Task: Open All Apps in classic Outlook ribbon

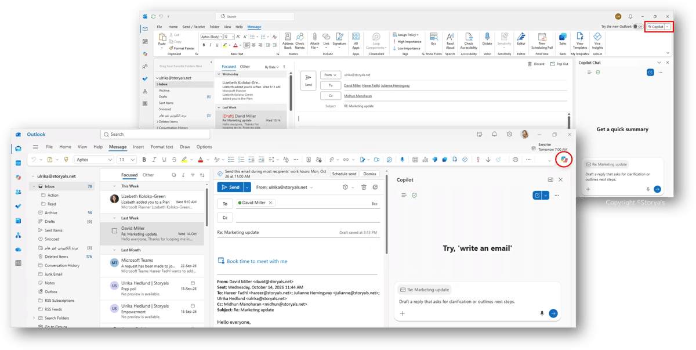Action: click(x=356, y=41)
